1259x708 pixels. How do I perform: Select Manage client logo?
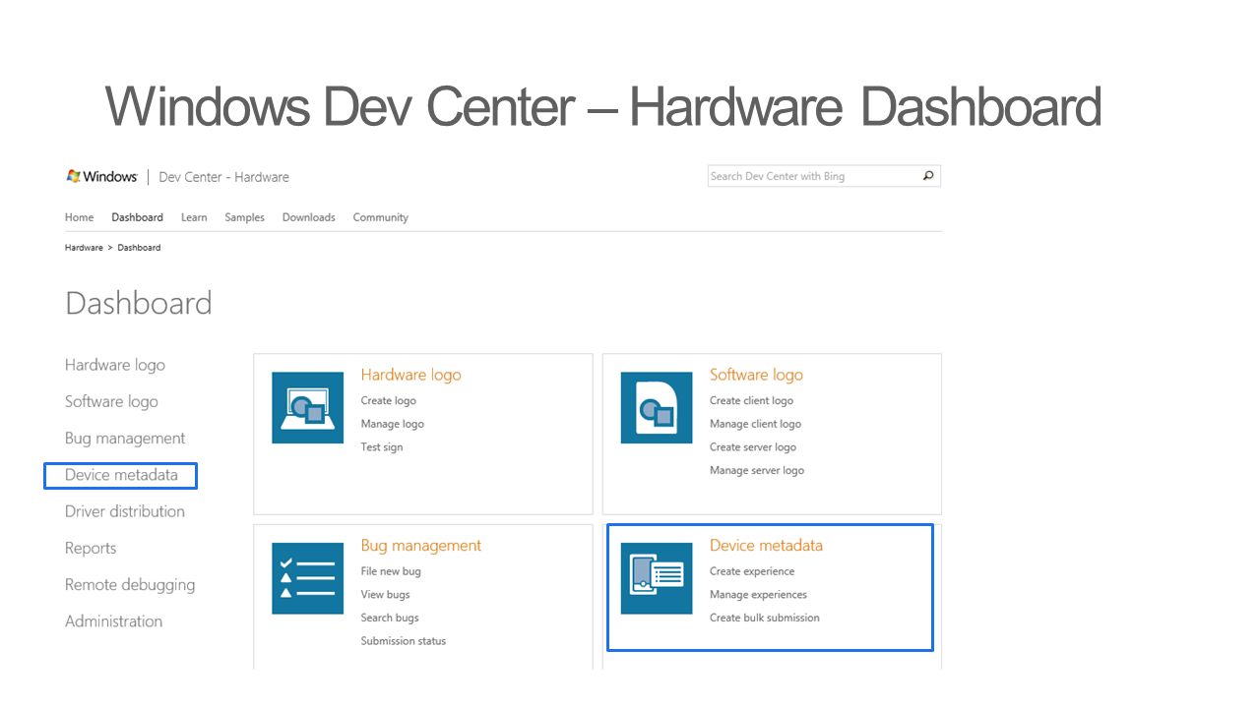click(x=755, y=424)
